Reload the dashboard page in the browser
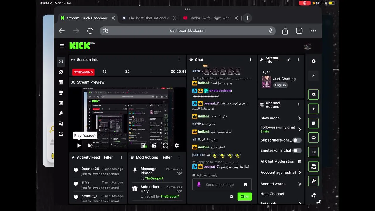The width and height of the screenshot is (375, 211). [x=90, y=31]
